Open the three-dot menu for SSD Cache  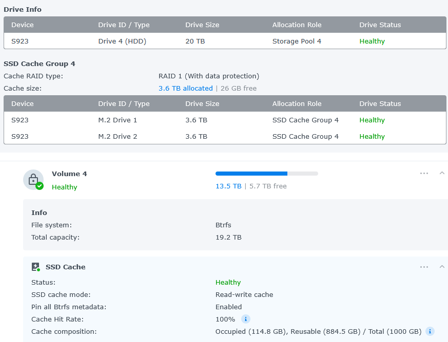tap(424, 267)
